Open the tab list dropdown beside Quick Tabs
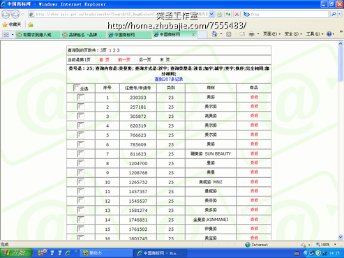Image resolution: width=344 pixels, height=258 pixels. pos(13,35)
